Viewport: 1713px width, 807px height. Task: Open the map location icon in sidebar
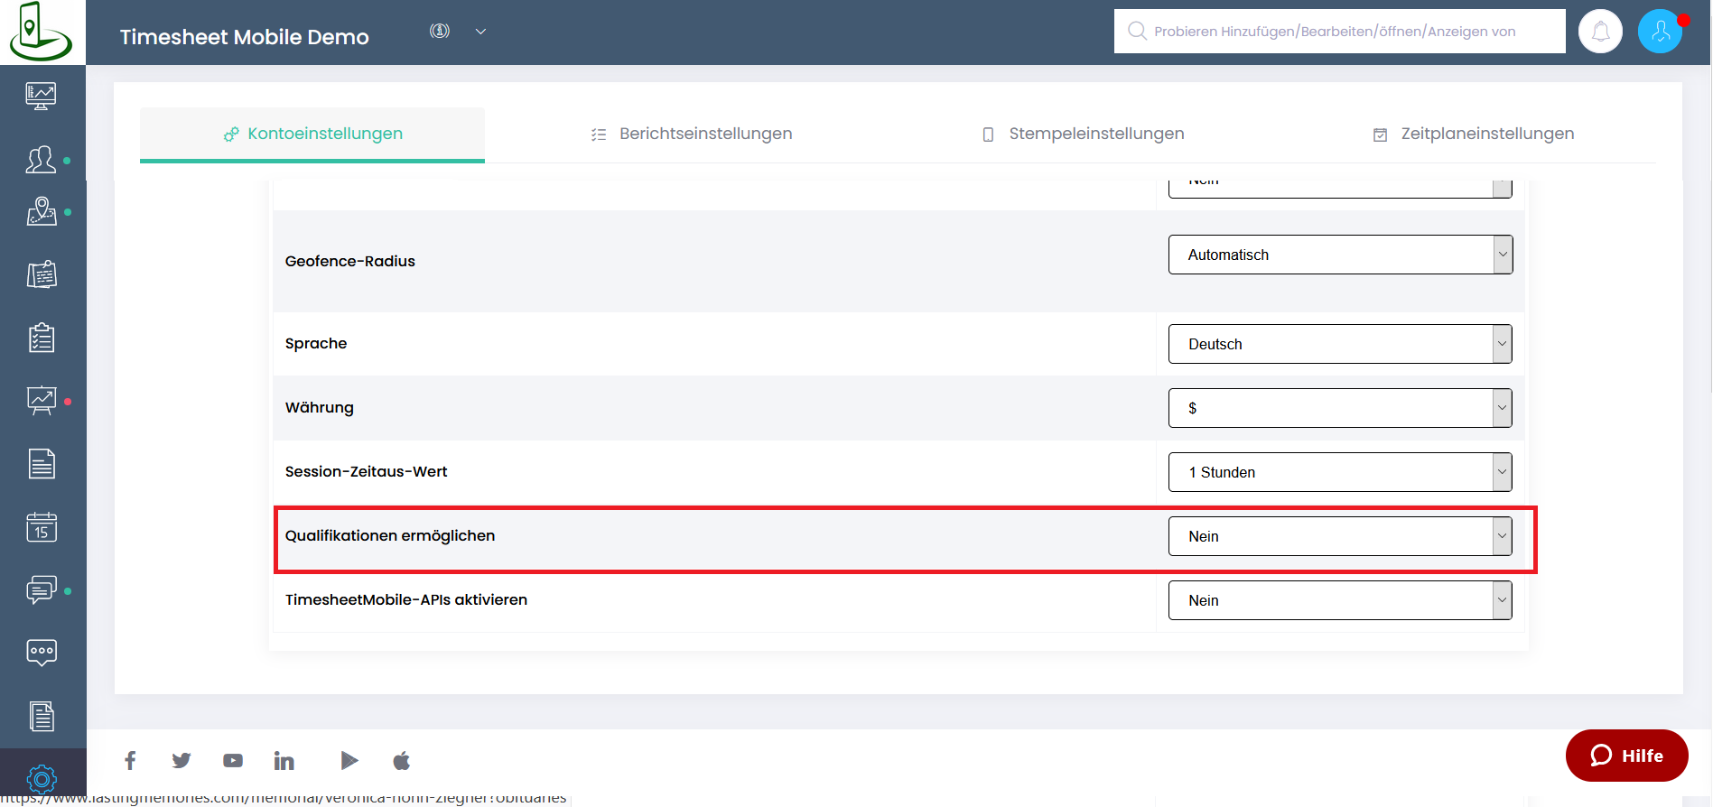[x=42, y=212]
